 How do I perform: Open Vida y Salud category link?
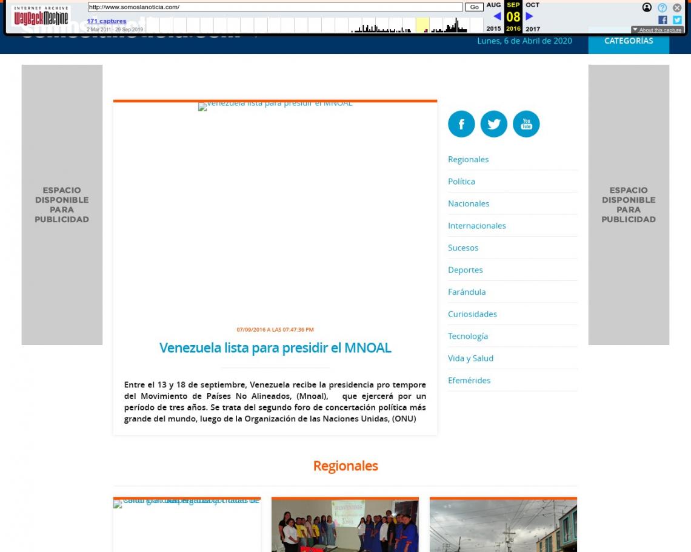pos(470,358)
